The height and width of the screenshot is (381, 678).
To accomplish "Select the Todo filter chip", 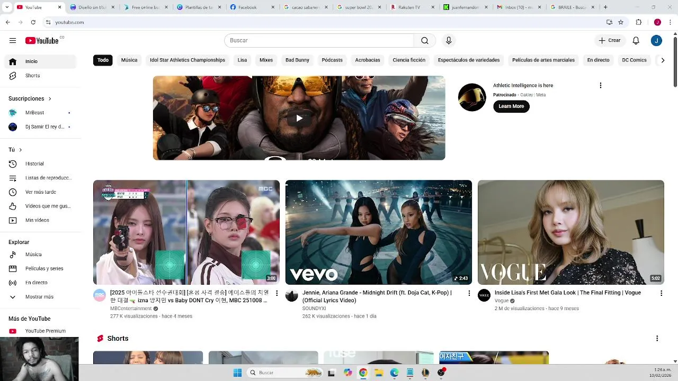I will pyautogui.click(x=103, y=60).
